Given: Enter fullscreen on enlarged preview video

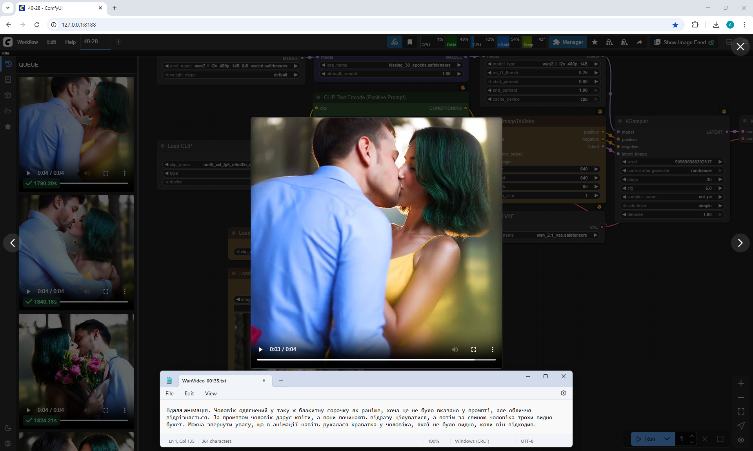Looking at the screenshot, I should coord(473,349).
